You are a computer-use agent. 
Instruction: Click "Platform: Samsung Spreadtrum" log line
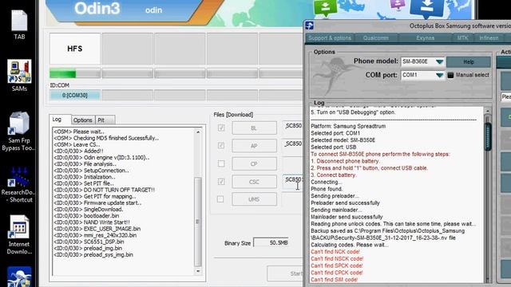tap(348, 126)
